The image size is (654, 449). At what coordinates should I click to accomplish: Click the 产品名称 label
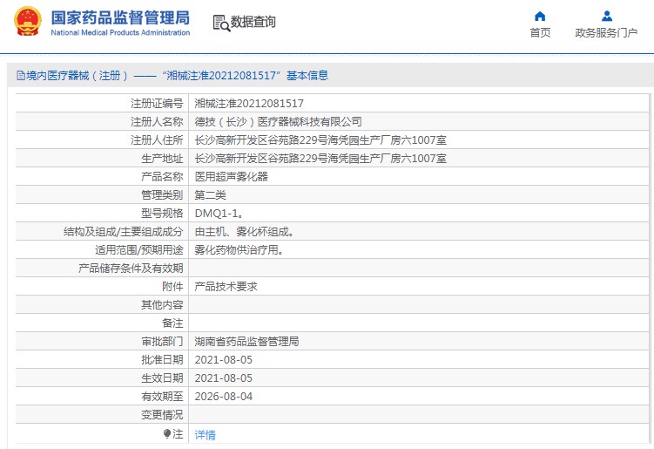162,177
